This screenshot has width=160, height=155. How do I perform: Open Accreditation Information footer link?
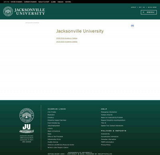[x=110, y=137]
